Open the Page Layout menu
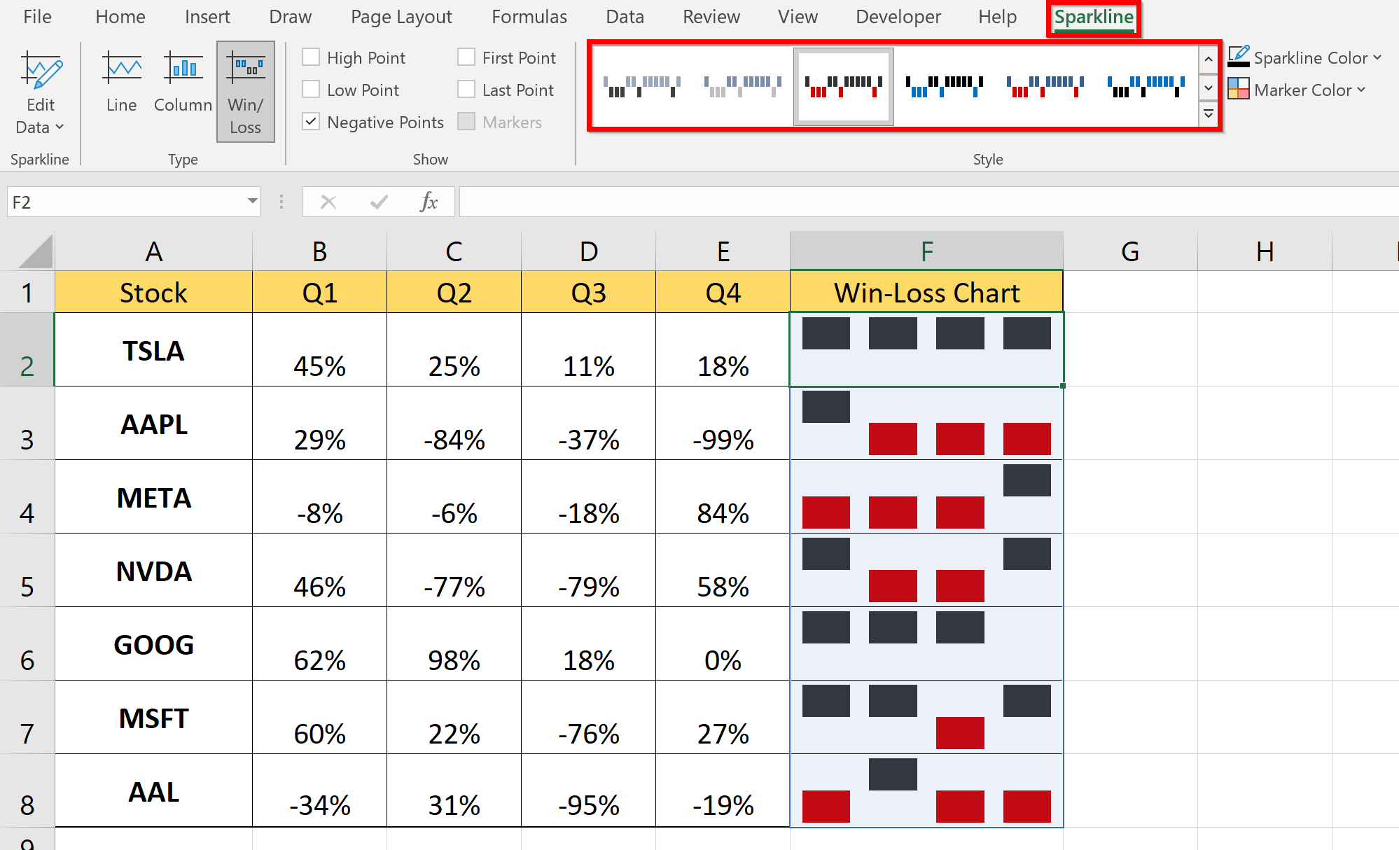 (x=401, y=16)
